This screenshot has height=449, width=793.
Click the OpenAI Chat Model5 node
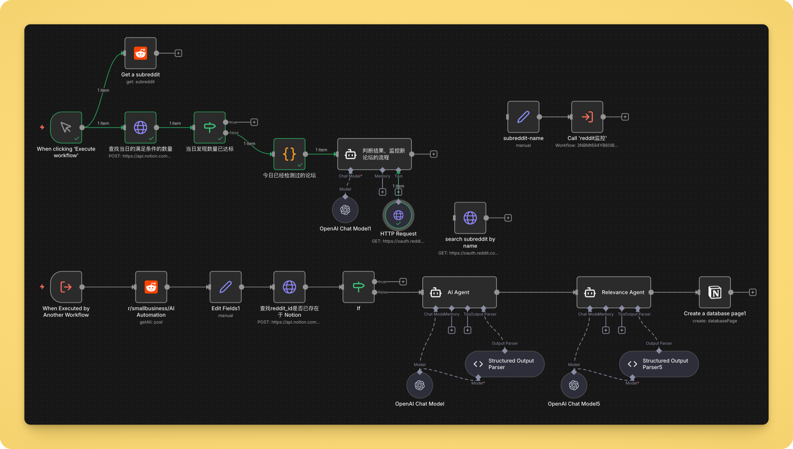click(574, 385)
